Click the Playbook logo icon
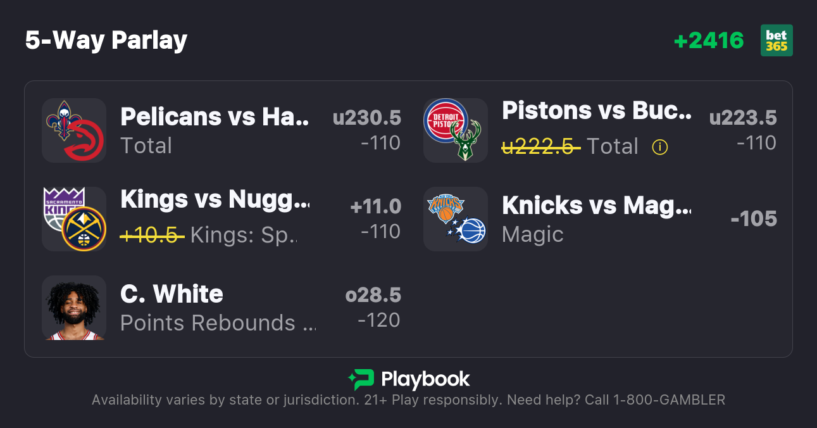The image size is (817, 428). point(361,379)
